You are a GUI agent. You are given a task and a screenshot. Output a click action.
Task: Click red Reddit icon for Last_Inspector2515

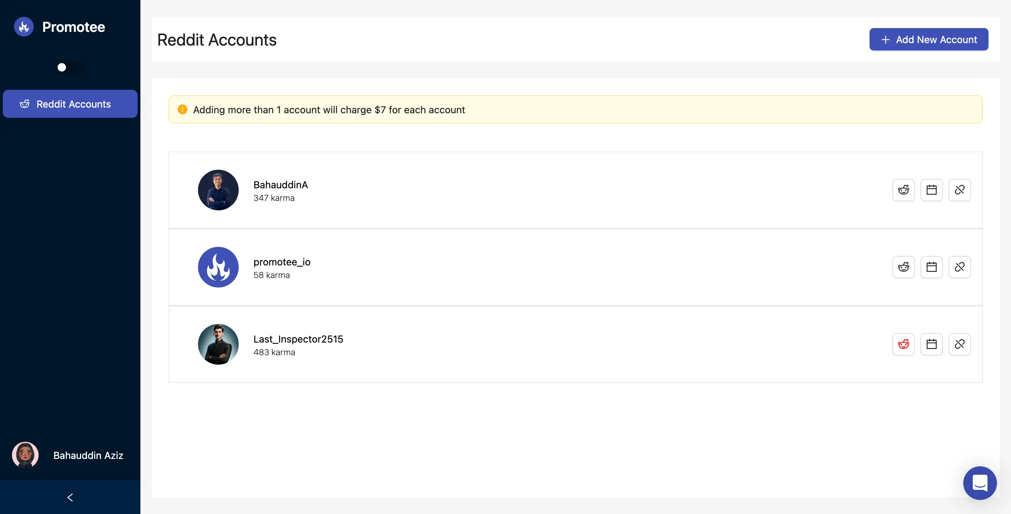[903, 344]
